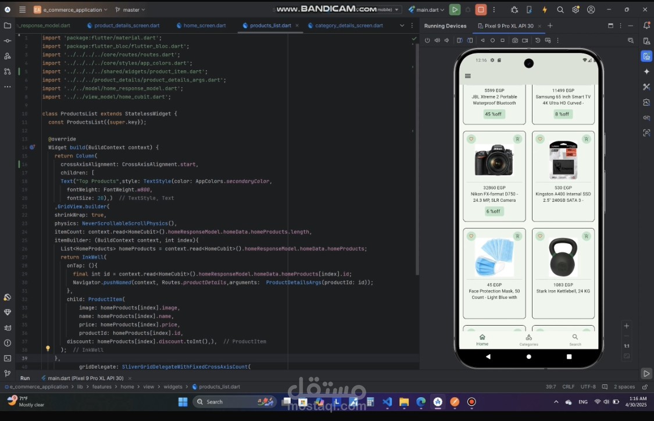654x421 pixels.
Task: Open the account profile icon
Action: pos(591,10)
